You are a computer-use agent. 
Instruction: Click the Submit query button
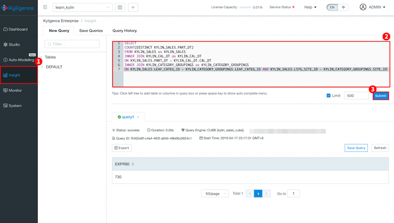pyautogui.click(x=380, y=96)
